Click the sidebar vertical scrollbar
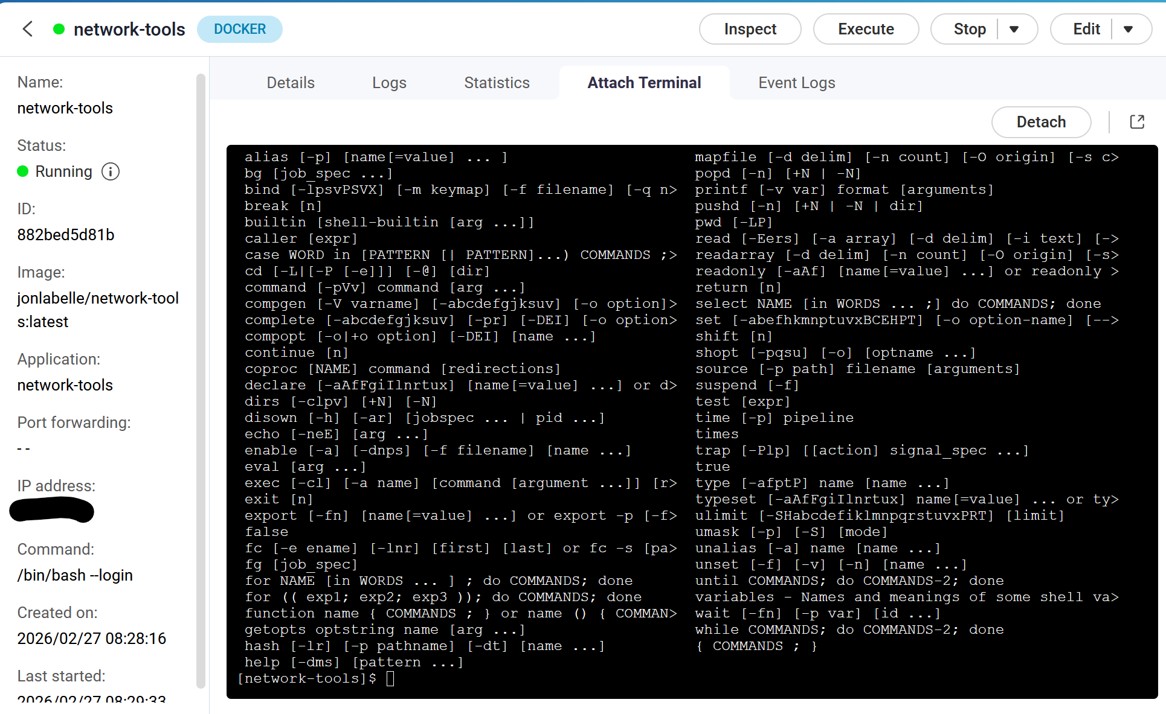Screen dimensions: 1166x714 pyautogui.click(x=201, y=380)
